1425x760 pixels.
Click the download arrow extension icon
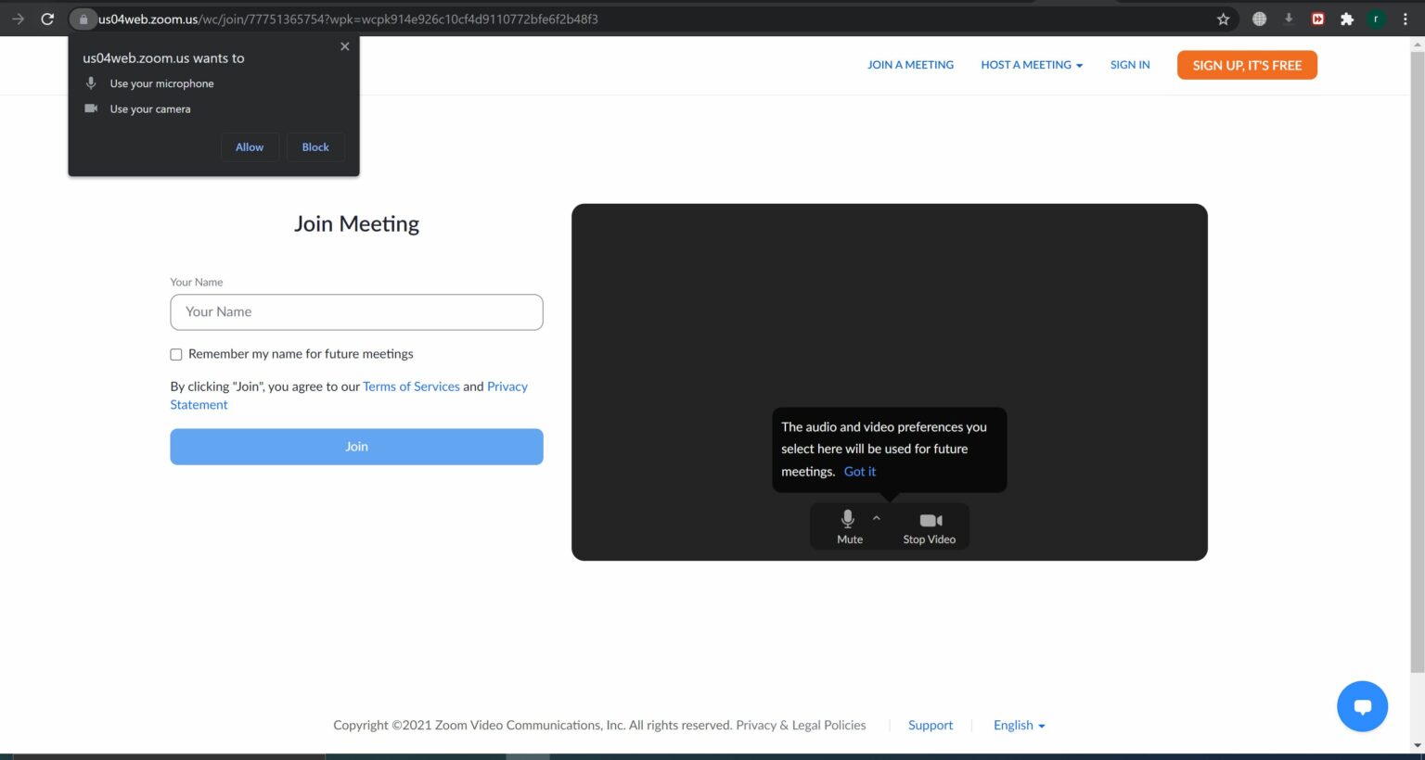1289,19
